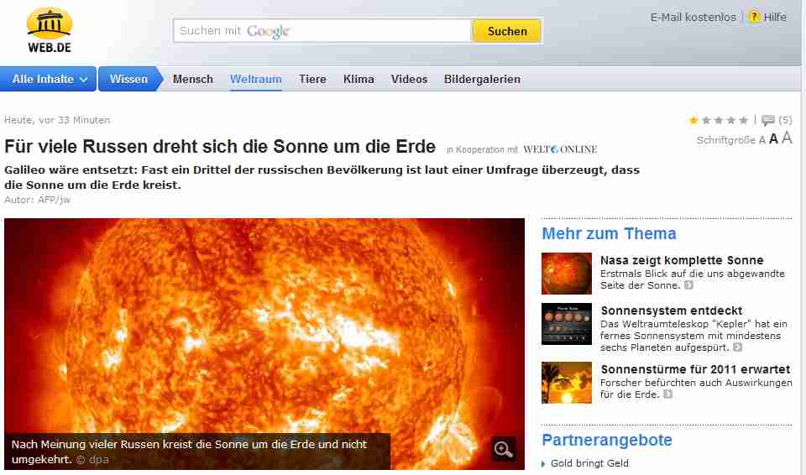
Task: Click the 'Autor: AFP/jw' text
Action: point(38,200)
